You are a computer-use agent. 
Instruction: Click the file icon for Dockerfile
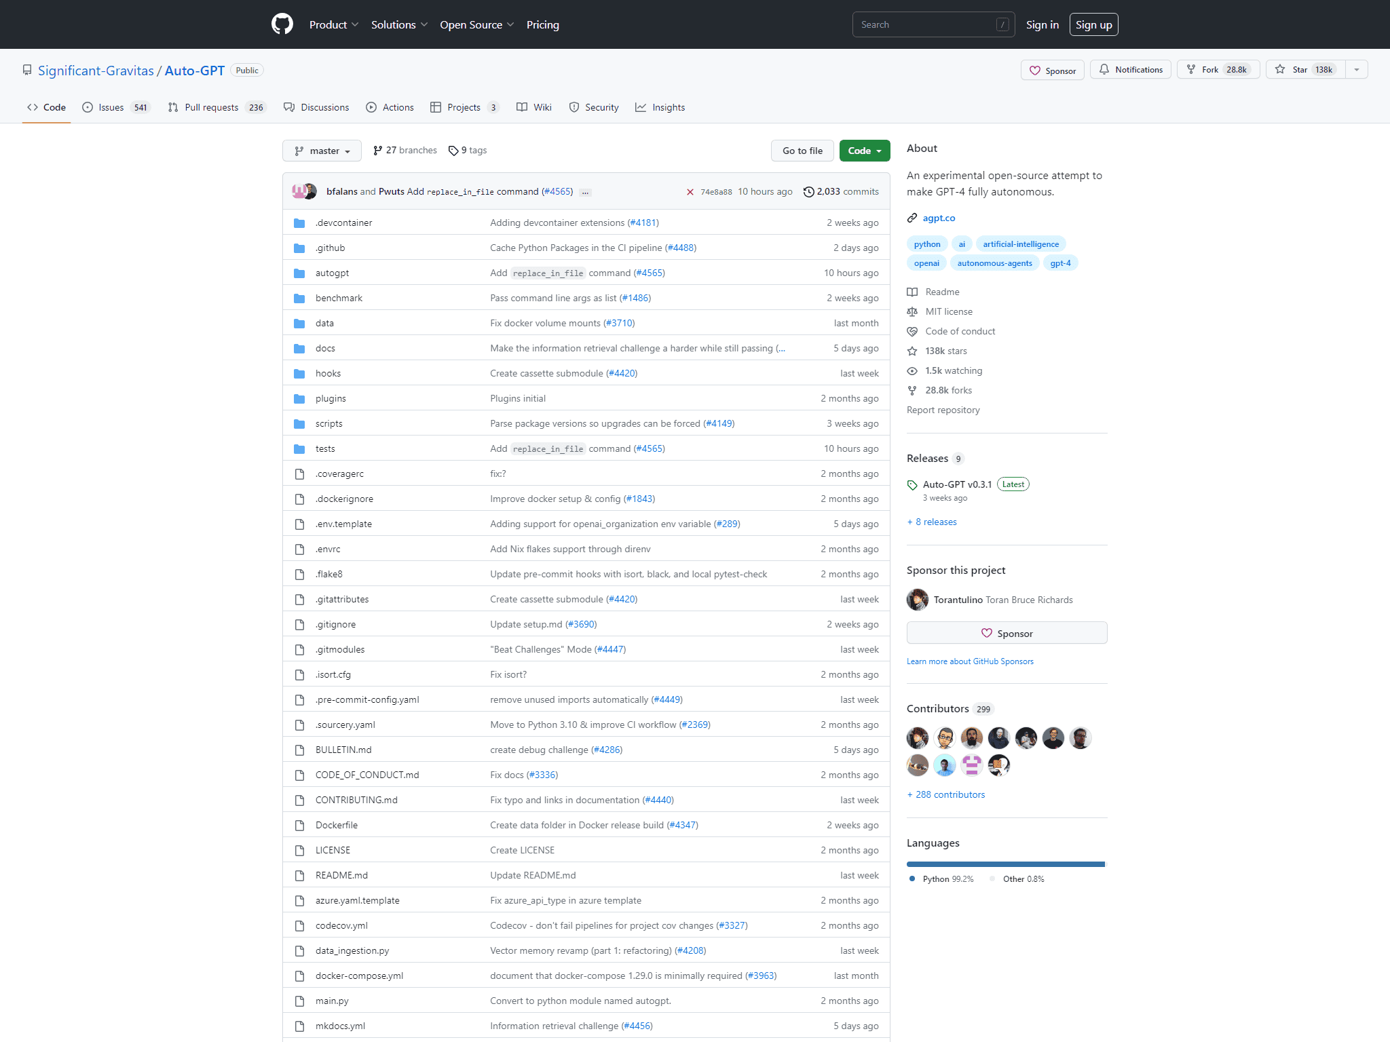coord(299,825)
